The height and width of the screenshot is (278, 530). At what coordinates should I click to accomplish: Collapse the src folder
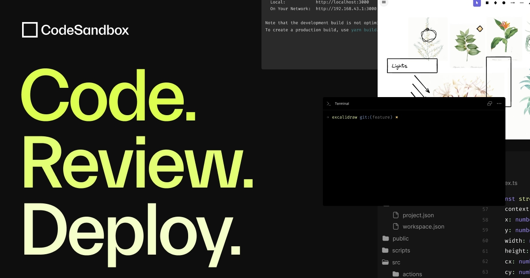click(x=396, y=262)
